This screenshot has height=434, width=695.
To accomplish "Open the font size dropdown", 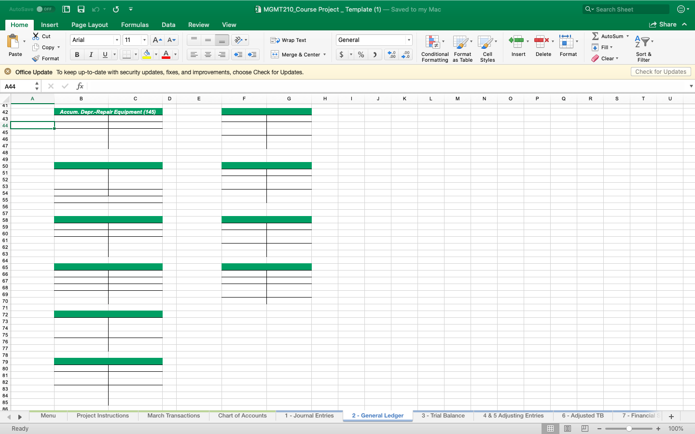I will coord(144,40).
